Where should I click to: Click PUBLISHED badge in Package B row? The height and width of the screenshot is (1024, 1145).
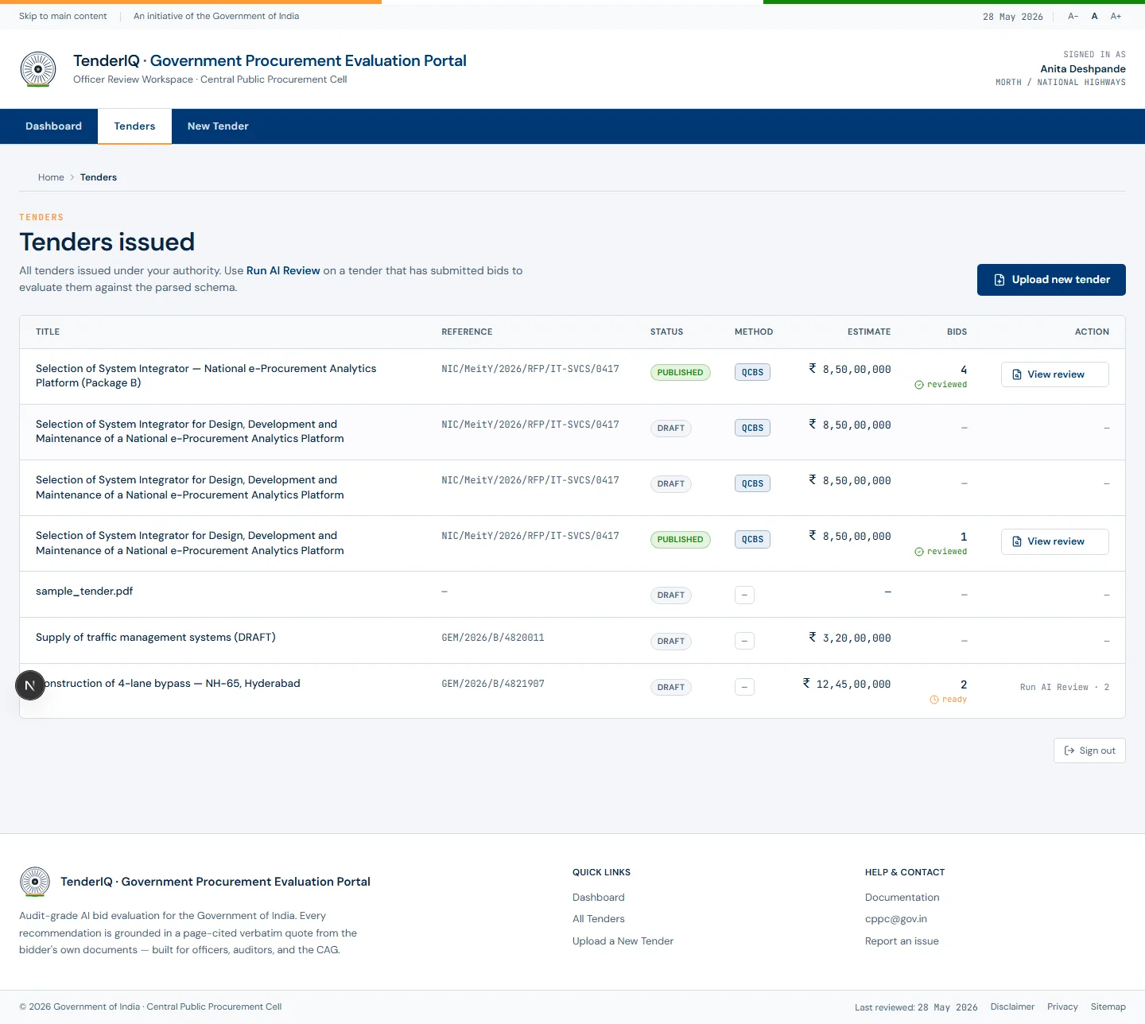coord(680,372)
